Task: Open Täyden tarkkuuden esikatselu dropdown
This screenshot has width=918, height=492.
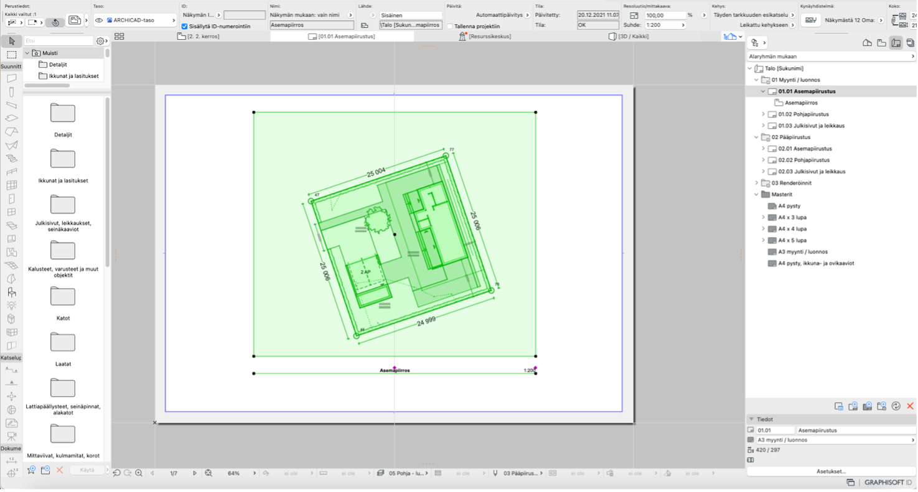Action: (792, 15)
